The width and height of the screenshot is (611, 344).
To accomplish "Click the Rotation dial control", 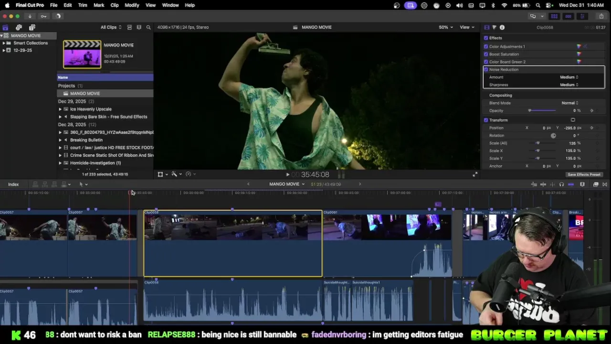I will click(553, 135).
